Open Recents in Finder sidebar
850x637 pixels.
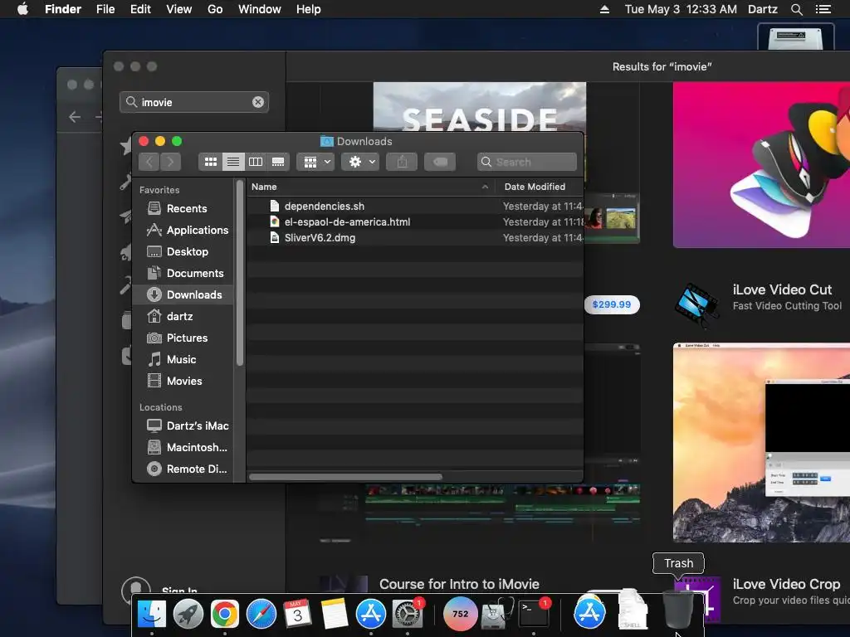tap(184, 208)
